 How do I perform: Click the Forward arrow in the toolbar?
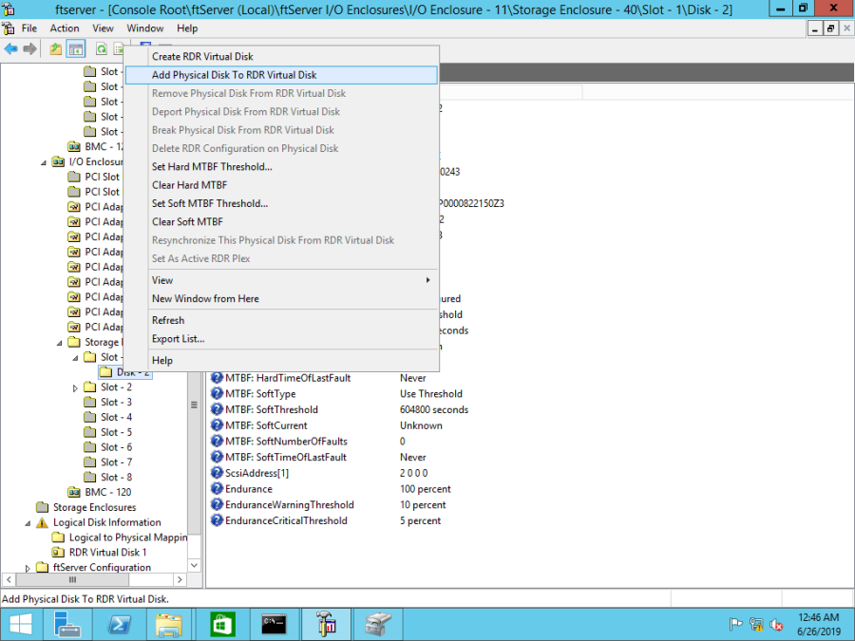click(x=30, y=49)
